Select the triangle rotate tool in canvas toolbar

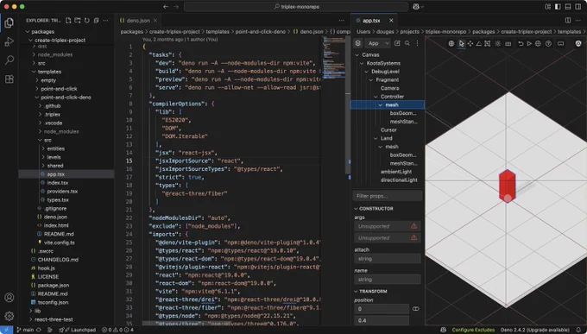478,44
